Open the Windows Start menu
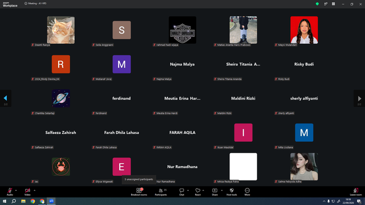Viewport: 365px width, 205px height. (x=5, y=201)
